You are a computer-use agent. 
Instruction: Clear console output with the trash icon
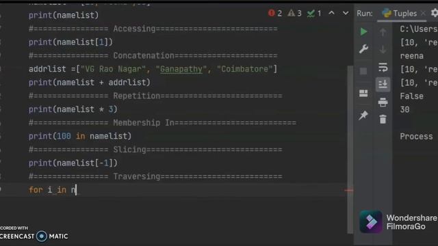[x=383, y=120]
